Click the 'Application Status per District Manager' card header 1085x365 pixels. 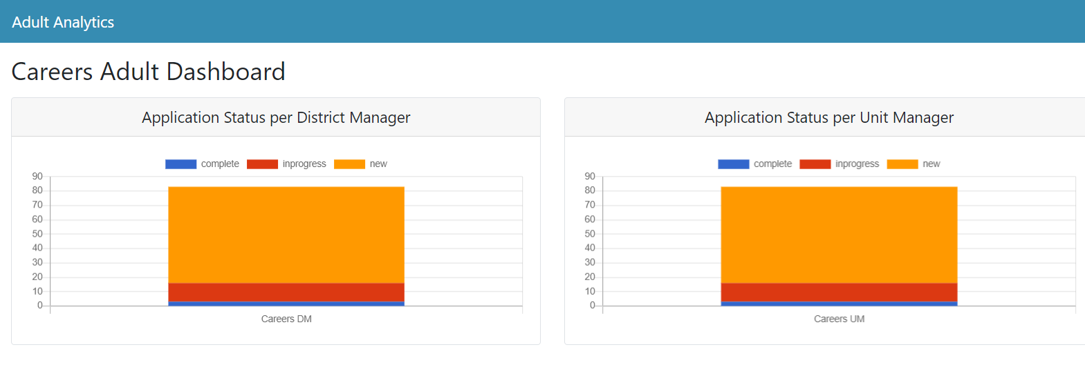(276, 117)
